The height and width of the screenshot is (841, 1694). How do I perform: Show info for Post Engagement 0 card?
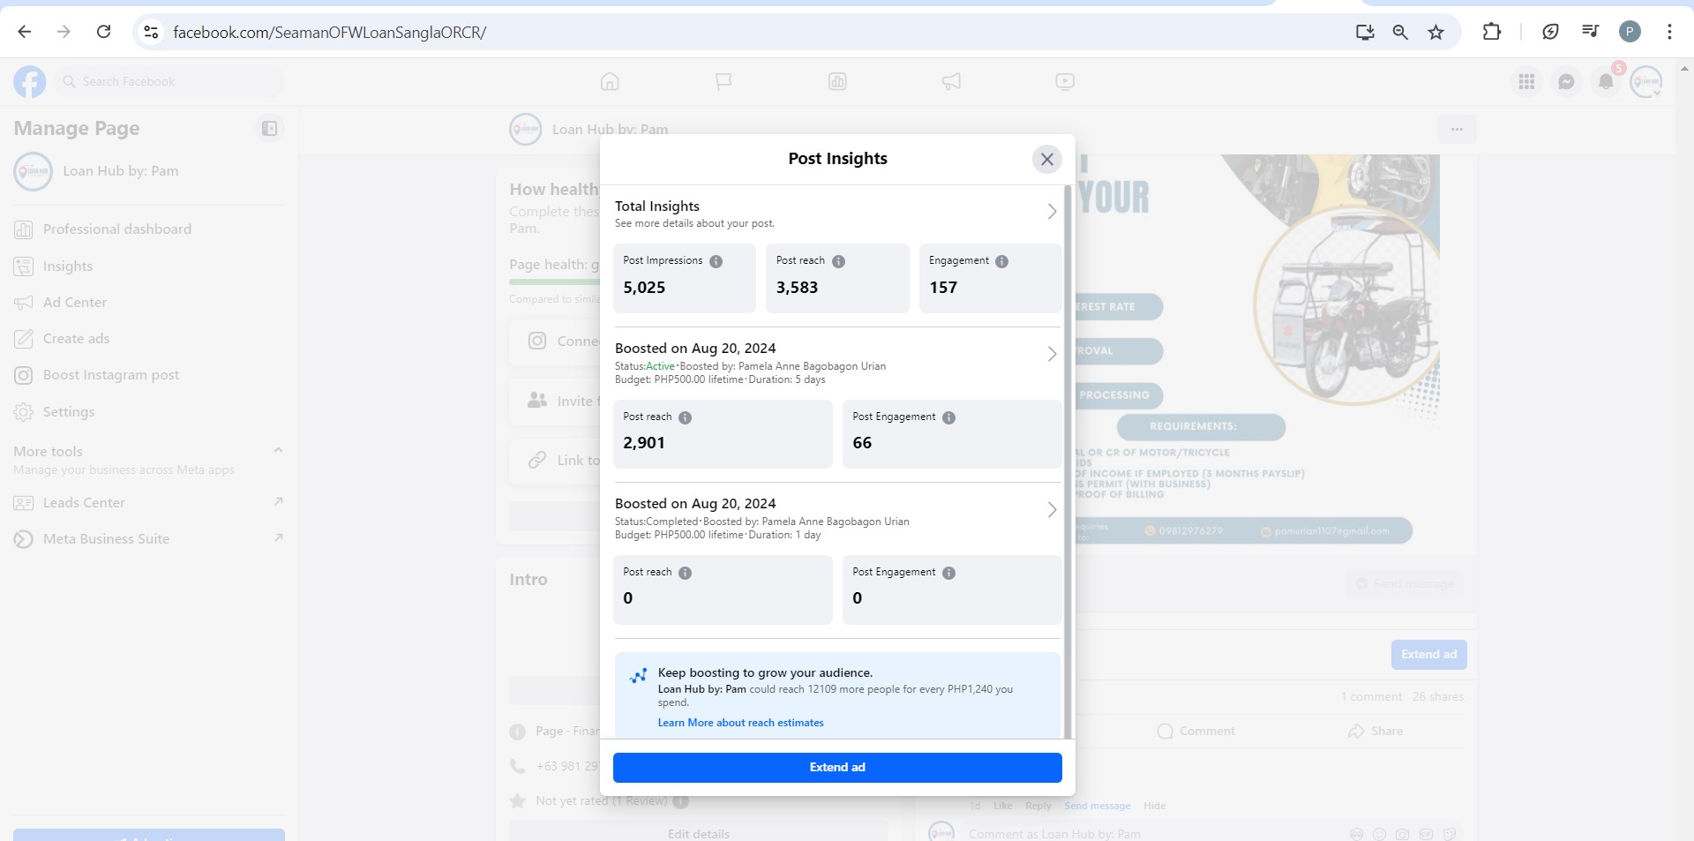click(x=948, y=573)
